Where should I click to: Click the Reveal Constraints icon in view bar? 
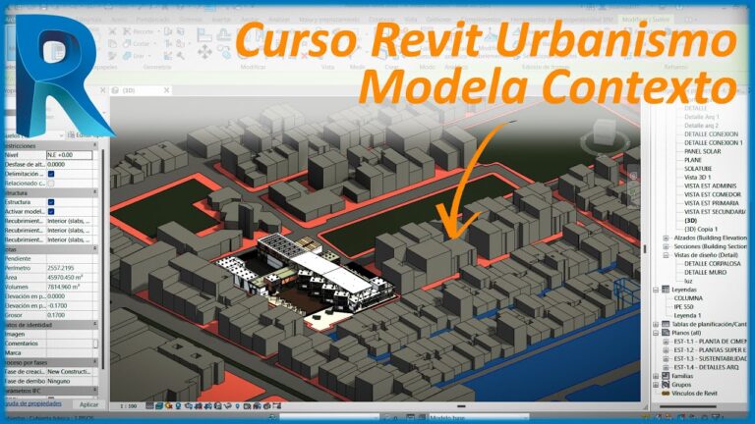tap(277, 406)
